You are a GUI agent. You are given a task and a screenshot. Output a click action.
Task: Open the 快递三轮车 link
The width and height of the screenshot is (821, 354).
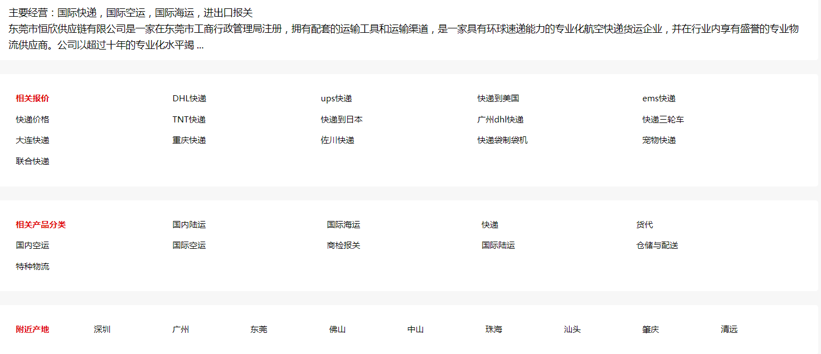click(663, 120)
